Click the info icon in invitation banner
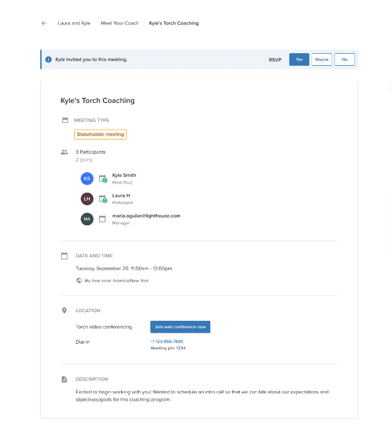Screen dimensions: 391x422 coord(49,59)
